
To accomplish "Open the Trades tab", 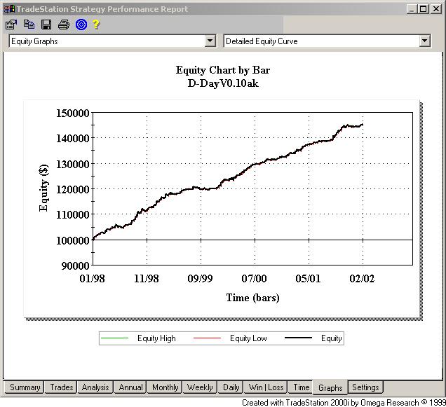I will tap(62, 387).
